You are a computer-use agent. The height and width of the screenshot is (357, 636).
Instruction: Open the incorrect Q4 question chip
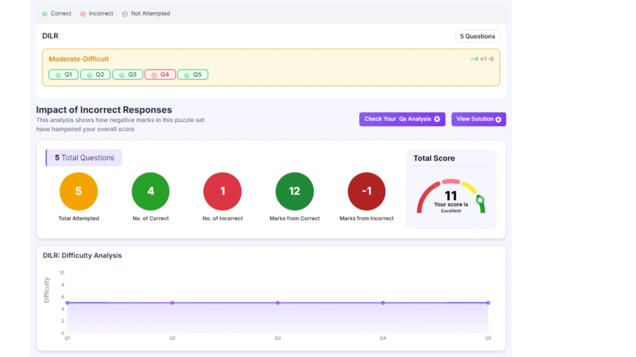[x=160, y=75]
